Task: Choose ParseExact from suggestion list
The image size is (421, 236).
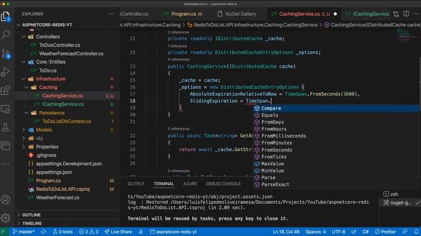Action: (335, 184)
